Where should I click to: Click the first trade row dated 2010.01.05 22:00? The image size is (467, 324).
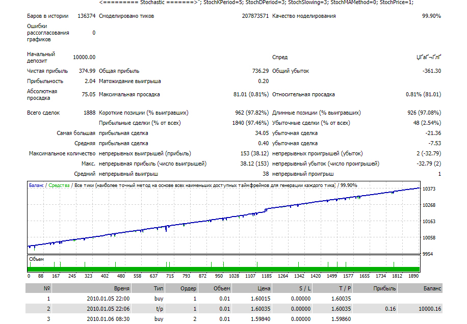tap(234, 299)
